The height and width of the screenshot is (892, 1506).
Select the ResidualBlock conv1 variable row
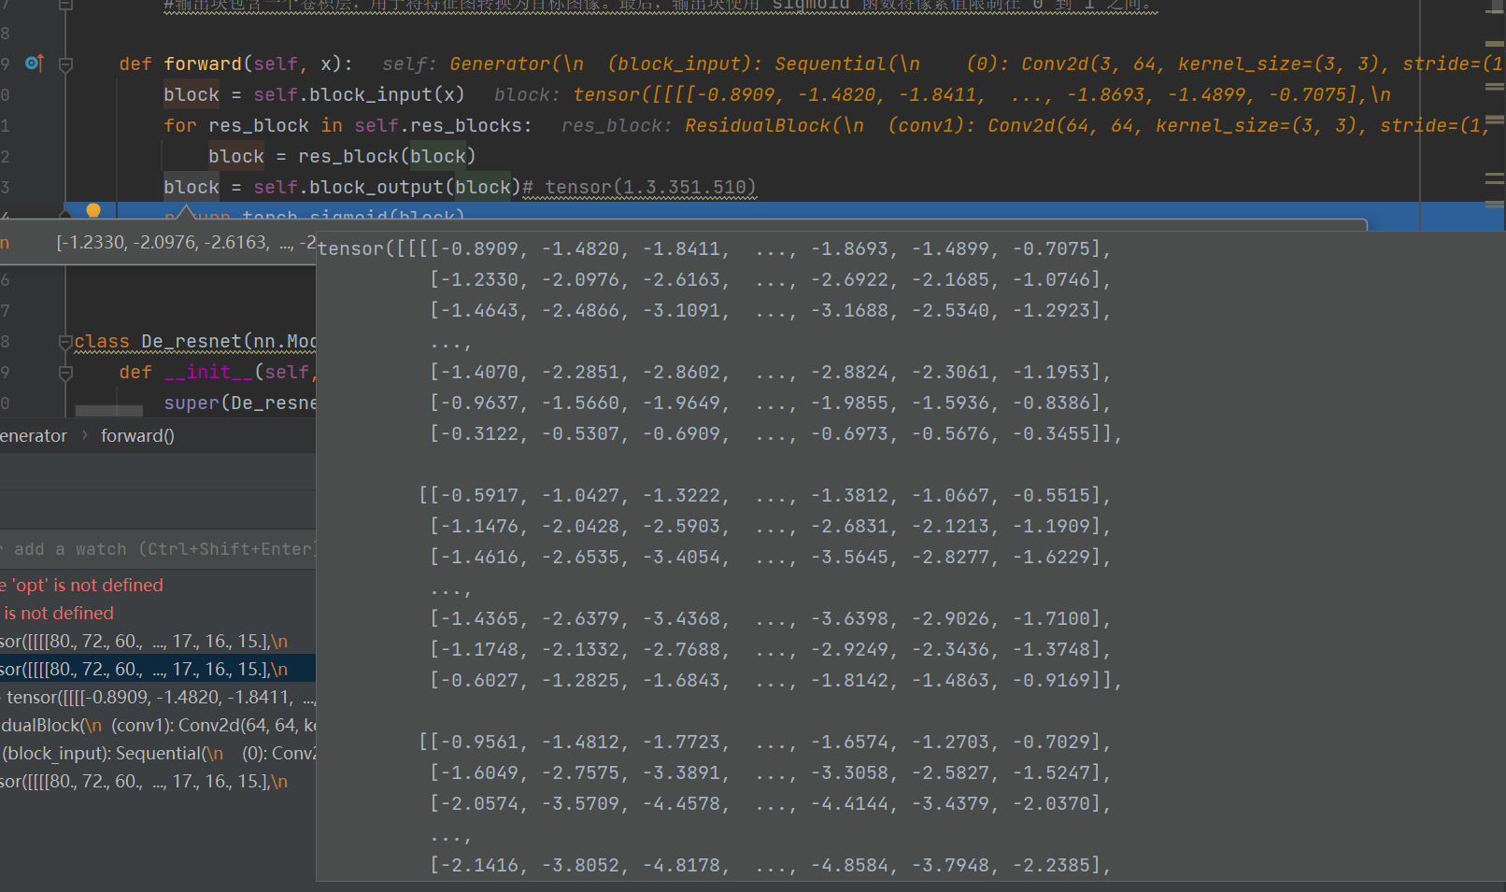pyautogui.click(x=159, y=726)
